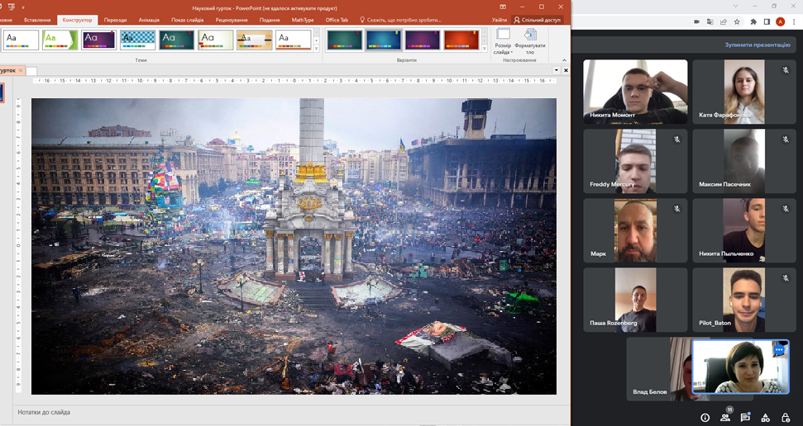Open host controls lock icon
This screenshot has height=426, width=803.
[785, 418]
